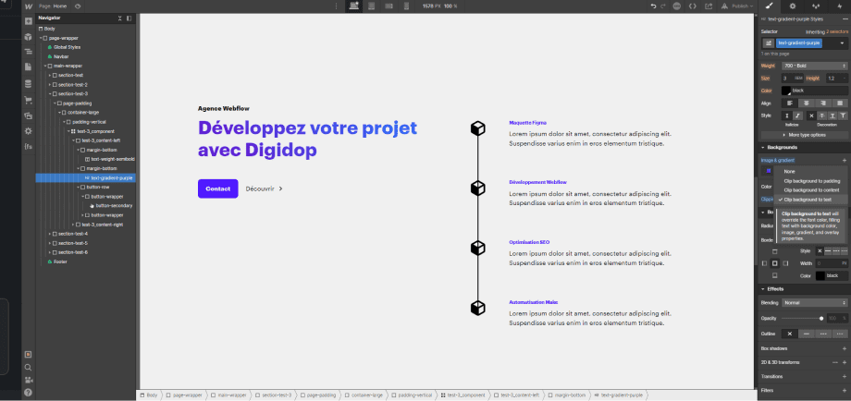Collapse all in Navigator panel

pyautogui.click(x=120, y=18)
